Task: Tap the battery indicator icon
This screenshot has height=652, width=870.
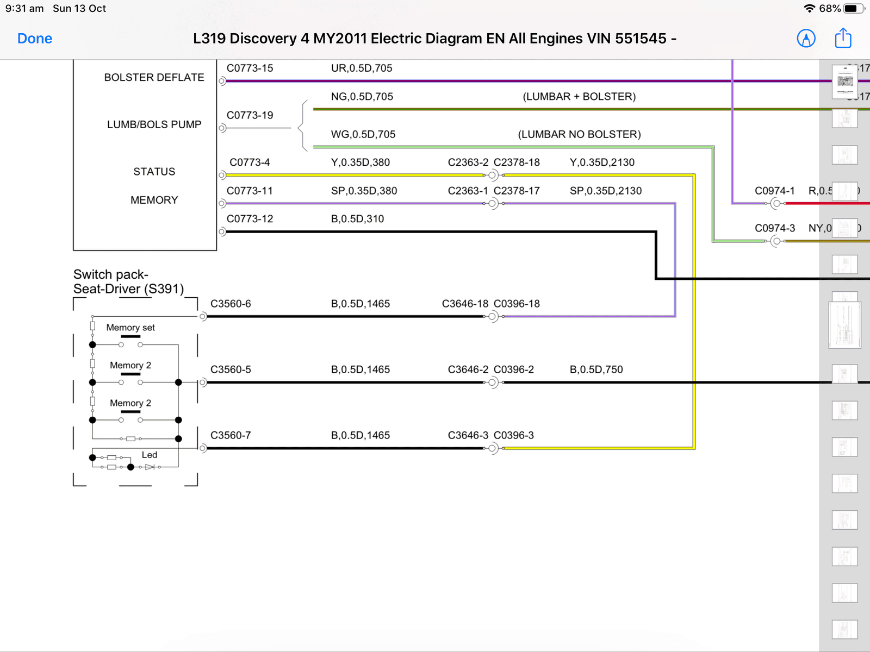Action: pyautogui.click(x=854, y=8)
